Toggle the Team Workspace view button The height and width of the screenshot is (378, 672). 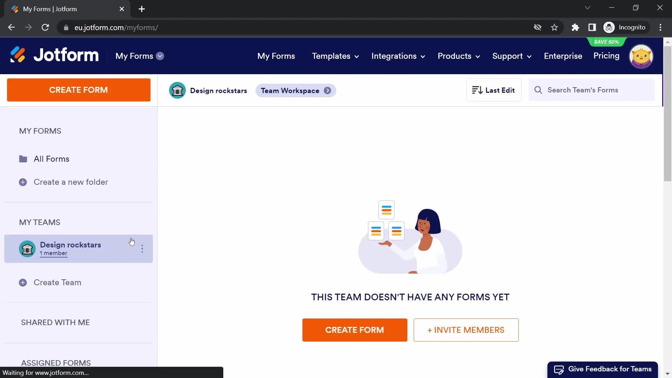295,90
